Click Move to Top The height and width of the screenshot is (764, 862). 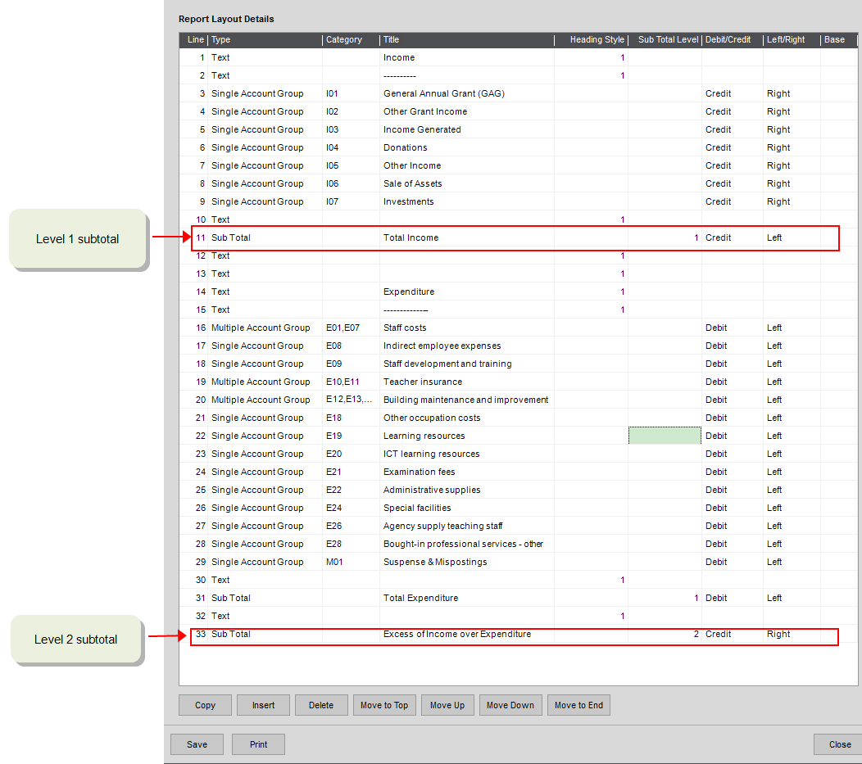384,704
